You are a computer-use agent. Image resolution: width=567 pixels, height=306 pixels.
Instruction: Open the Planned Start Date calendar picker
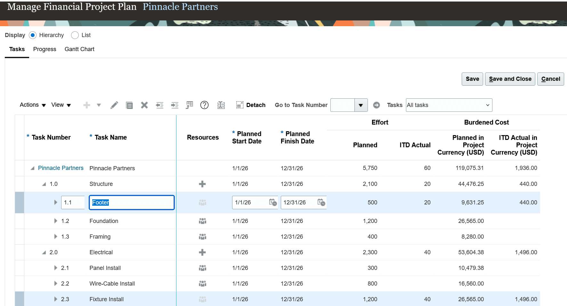[274, 202]
